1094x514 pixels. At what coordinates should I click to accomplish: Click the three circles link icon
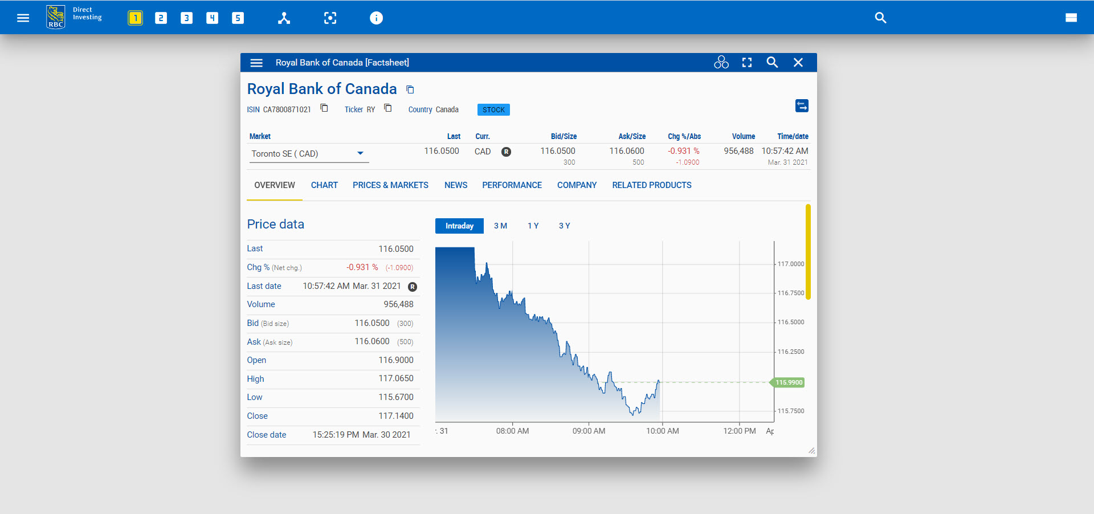721,63
